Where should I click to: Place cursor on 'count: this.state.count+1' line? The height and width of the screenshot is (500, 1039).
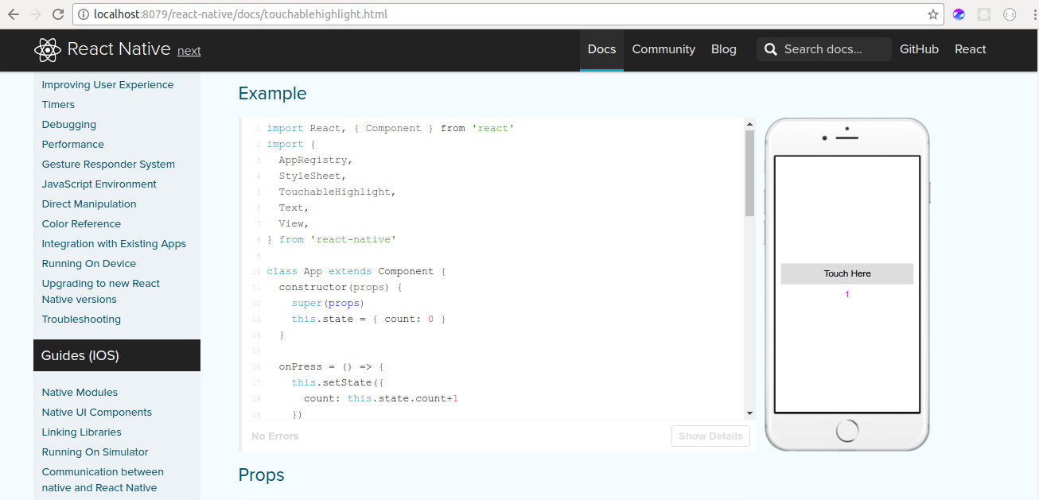tap(381, 398)
